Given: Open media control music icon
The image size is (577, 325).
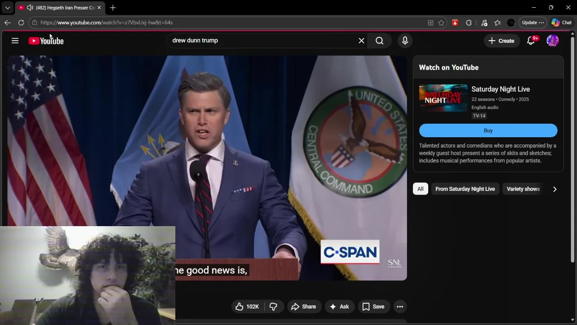Looking at the screenshot, I should [x=484, y=23].
